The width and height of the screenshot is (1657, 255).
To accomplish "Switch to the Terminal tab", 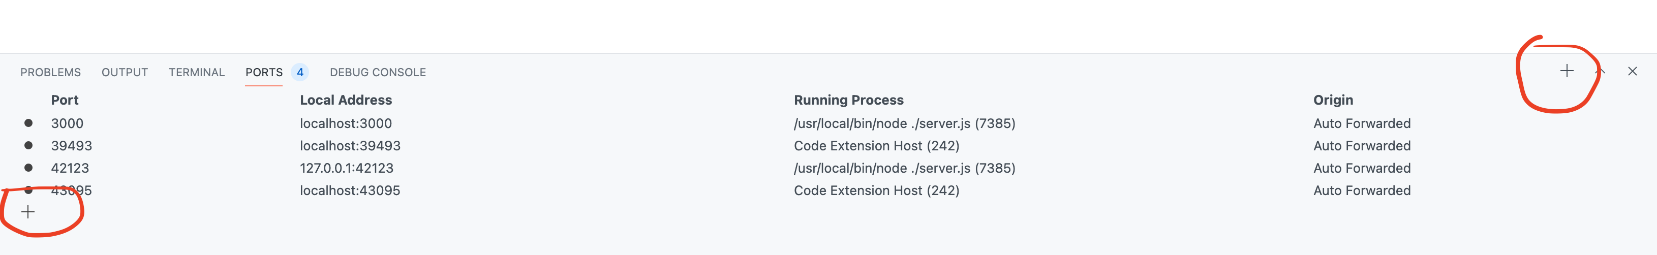I will pos(197,73).
